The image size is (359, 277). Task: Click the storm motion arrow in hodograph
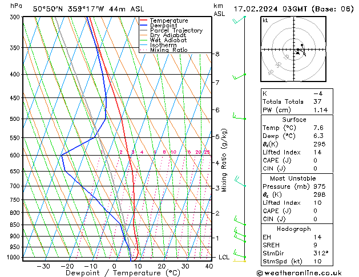click(x=297, y=52)
